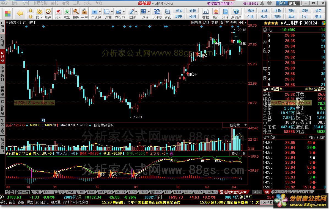Click the 全球 market button
This screenshot has height=209, width=329.
264,10
